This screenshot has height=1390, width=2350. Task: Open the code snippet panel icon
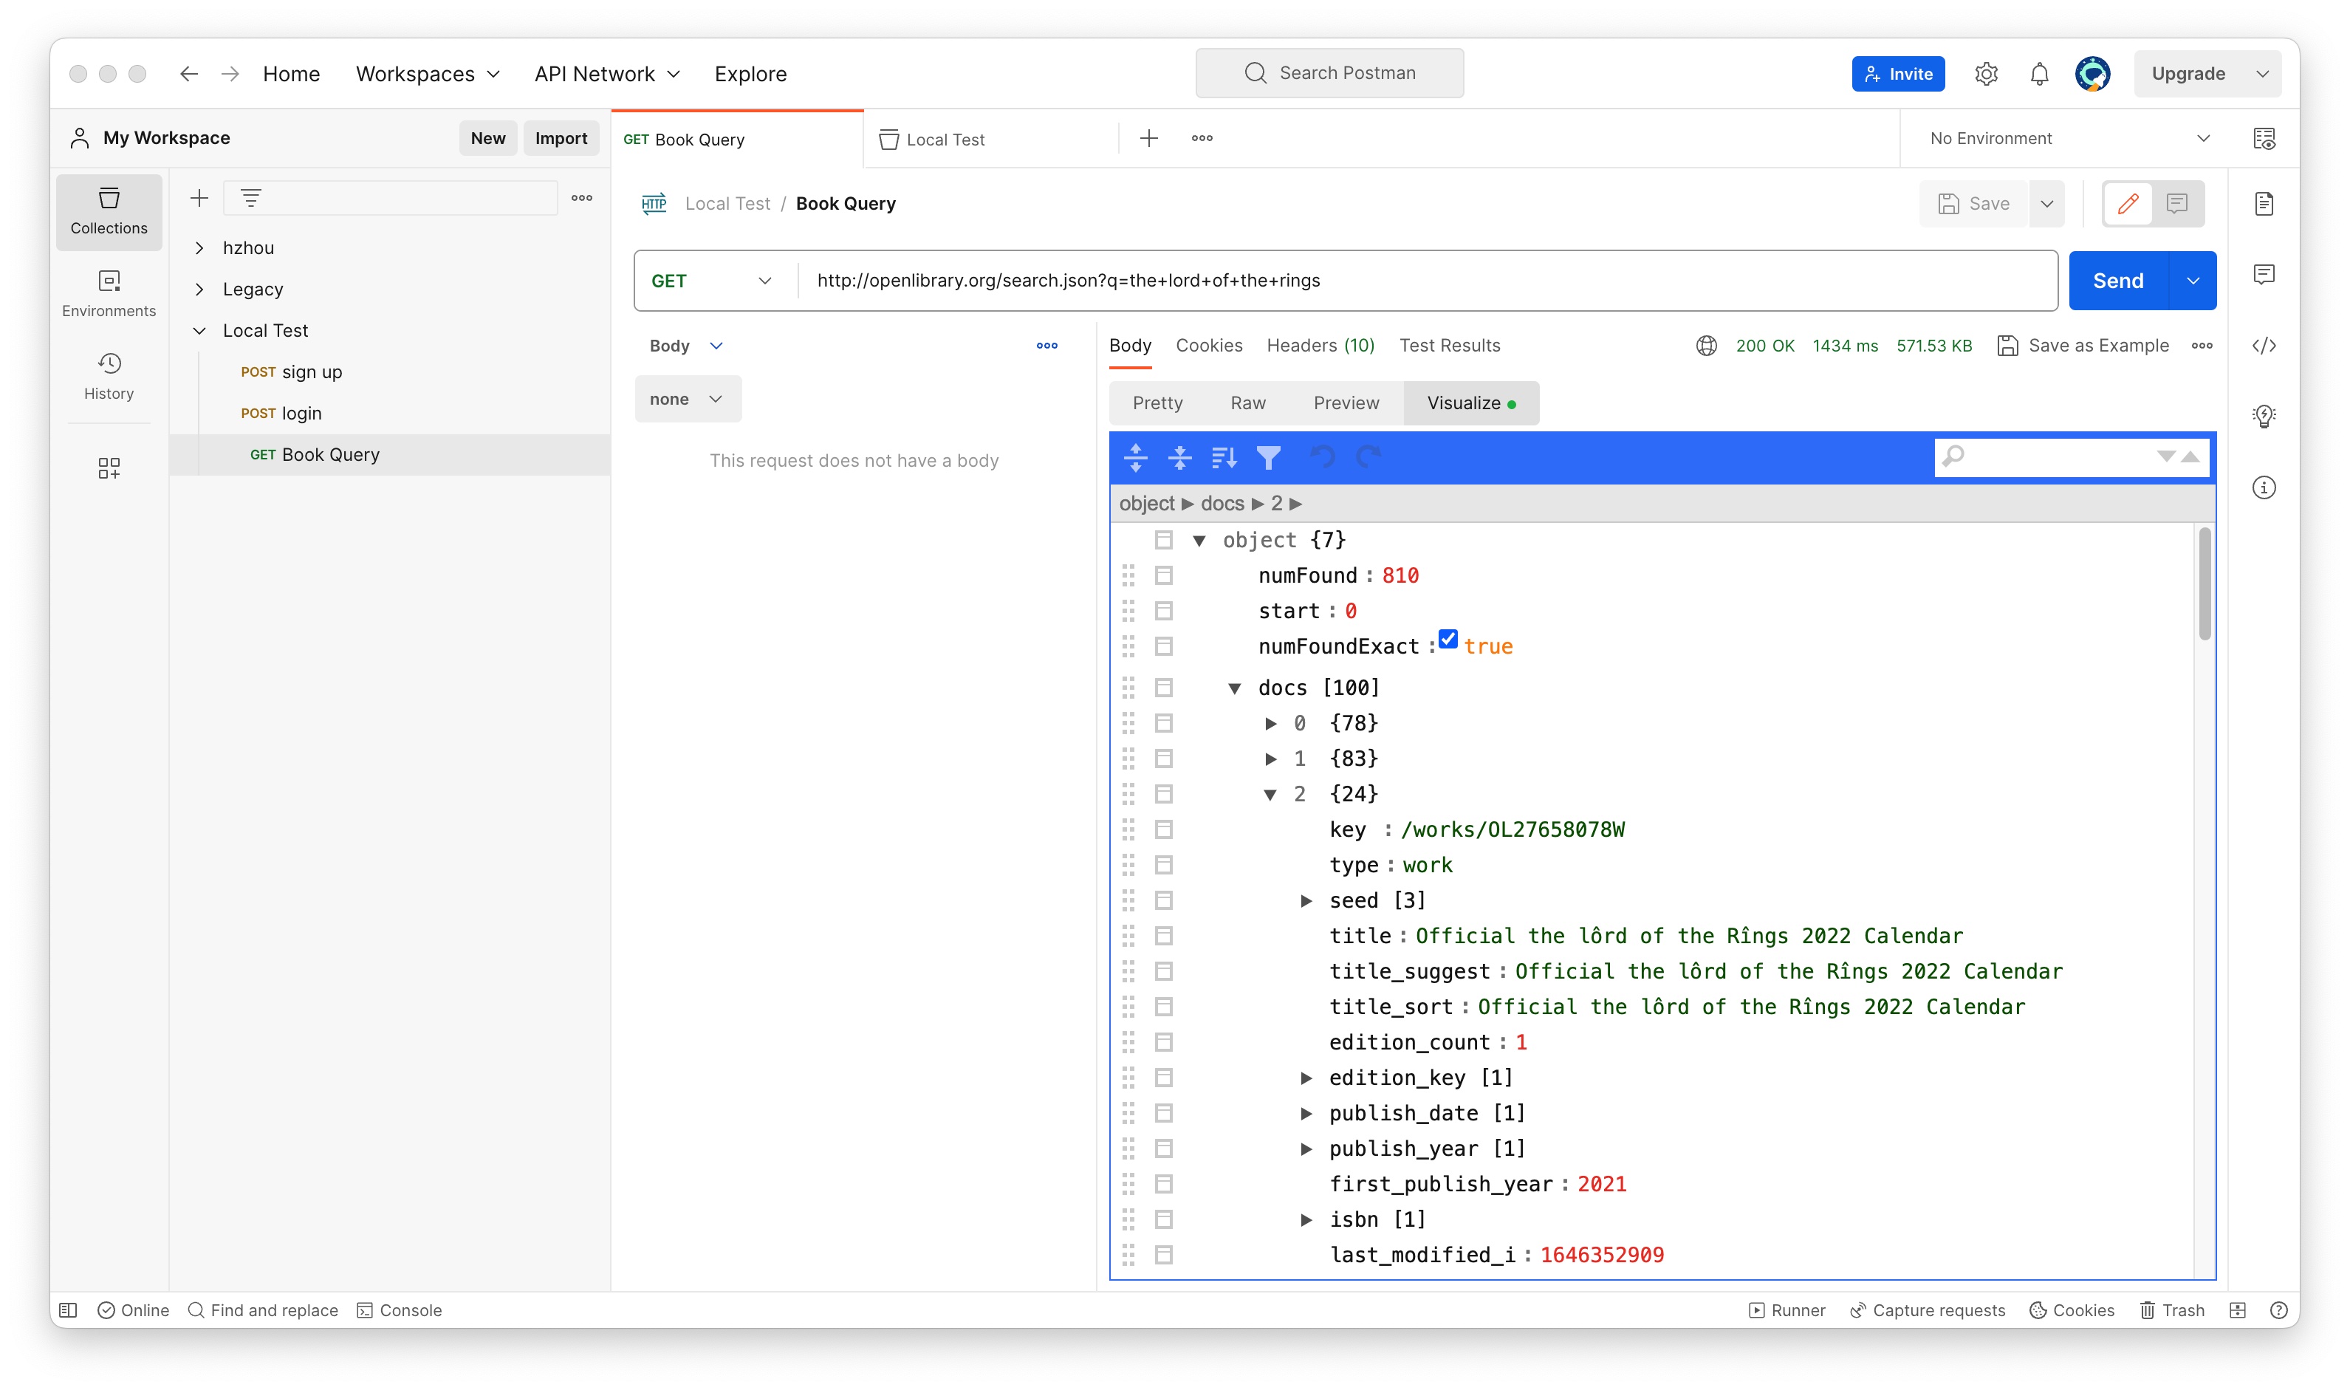2264,346
